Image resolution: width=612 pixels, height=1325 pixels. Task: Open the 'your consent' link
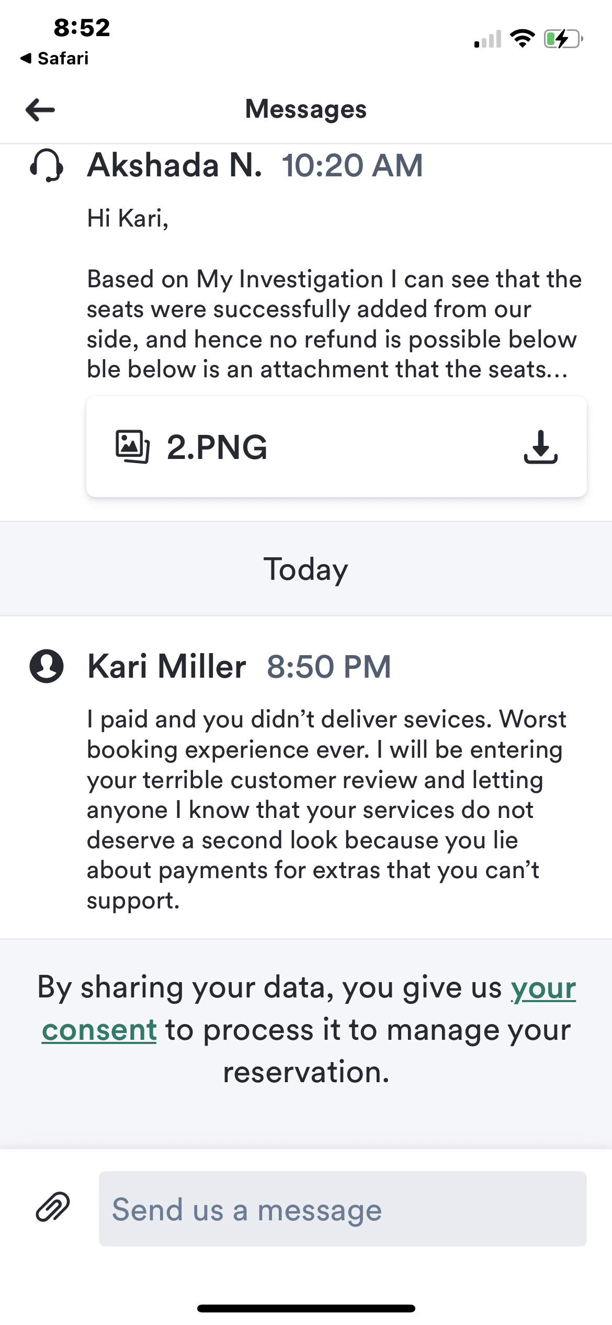(99, 1030)
